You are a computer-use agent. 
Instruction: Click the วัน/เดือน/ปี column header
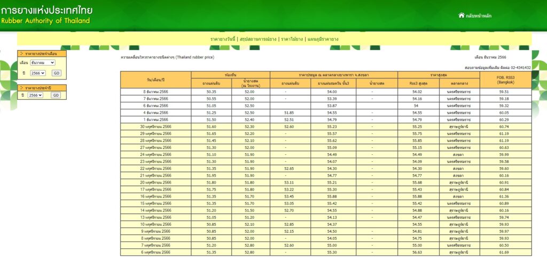155,80
